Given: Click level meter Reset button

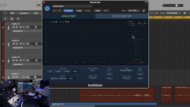Looking at the screenshot, I should 140,78.
